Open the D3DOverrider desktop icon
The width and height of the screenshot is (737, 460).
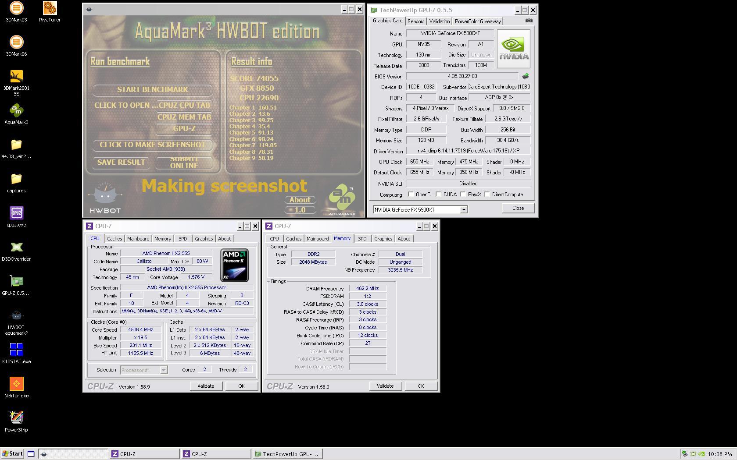point(16,251)
